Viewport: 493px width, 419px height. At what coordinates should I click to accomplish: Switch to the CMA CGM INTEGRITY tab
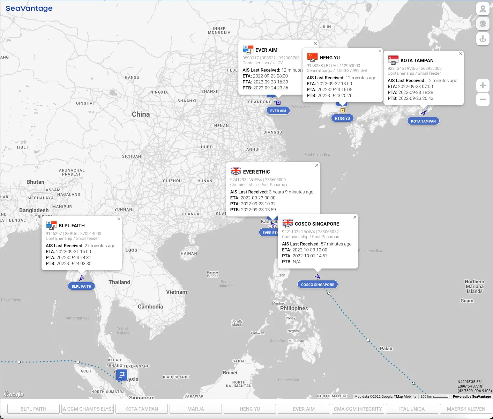click(x=358, y=409)
